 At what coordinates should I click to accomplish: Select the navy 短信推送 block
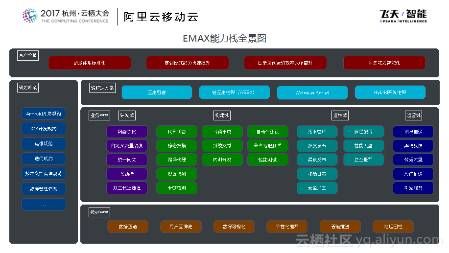[x=413, y=174]
